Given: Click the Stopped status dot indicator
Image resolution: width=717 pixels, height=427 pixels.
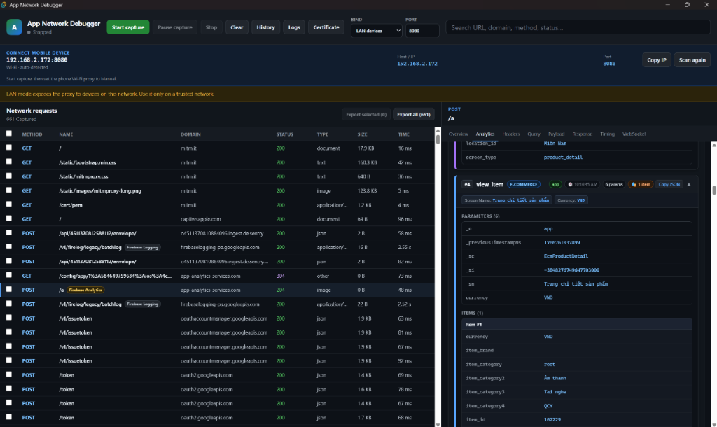Looking at the screenshot, I should [29, 33].
